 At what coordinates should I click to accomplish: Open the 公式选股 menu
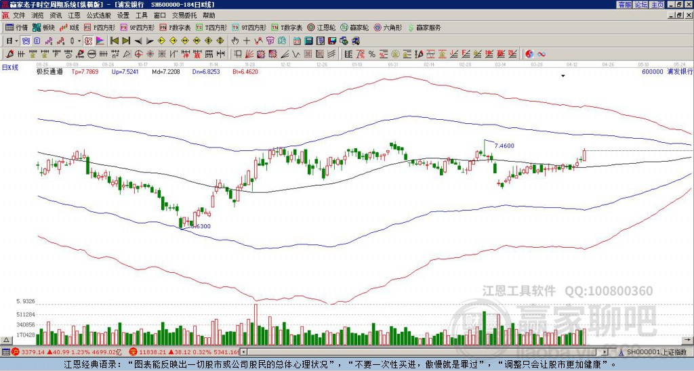(99, 16)
